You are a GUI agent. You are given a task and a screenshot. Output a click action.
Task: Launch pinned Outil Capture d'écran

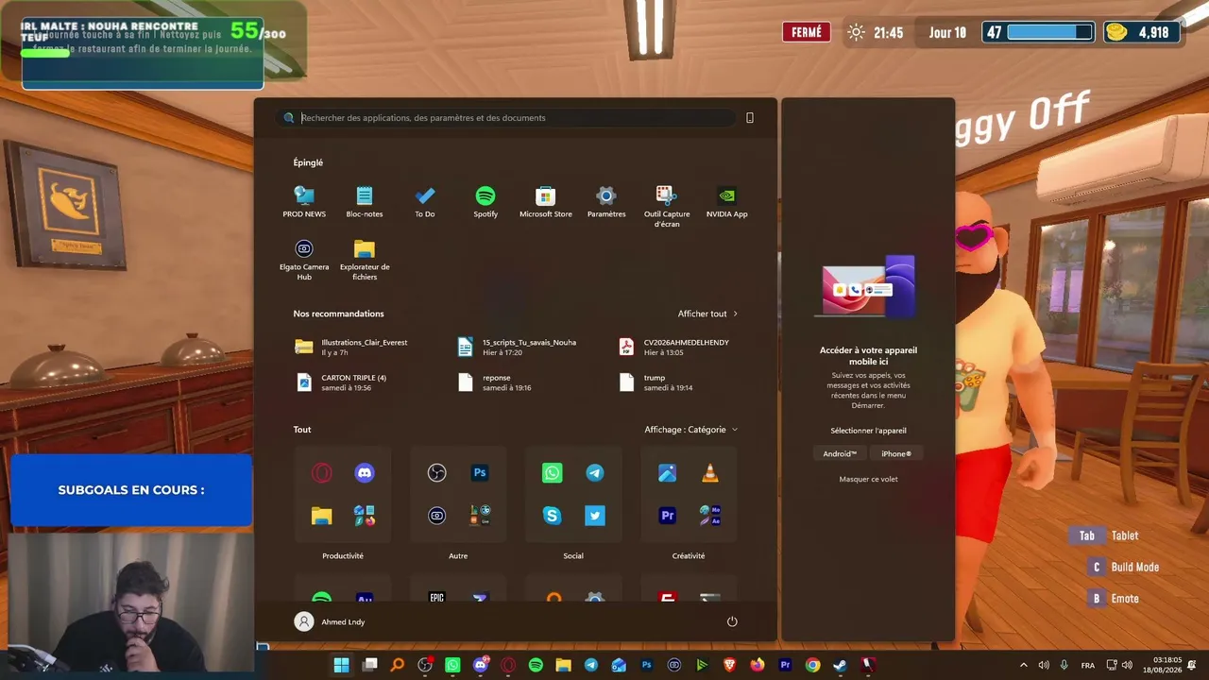pyautogui.click(x=667, y=207)
